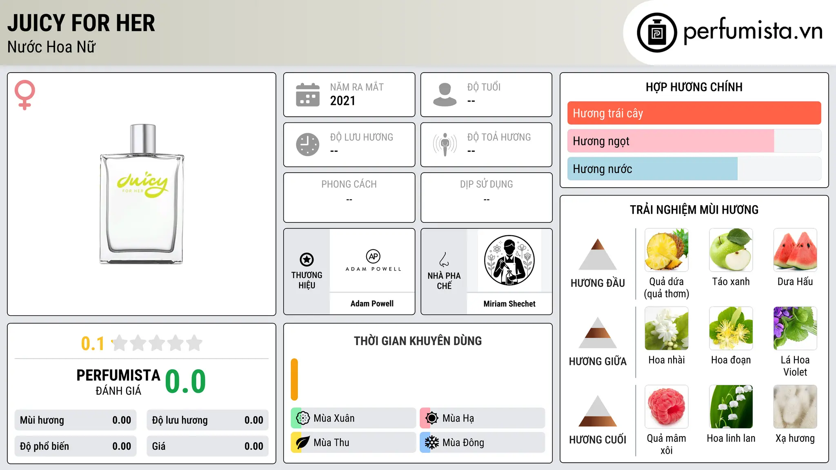Viewport: 836px width, 470px height.
Task: Click the Giá score row
Action: pos(208,446)
